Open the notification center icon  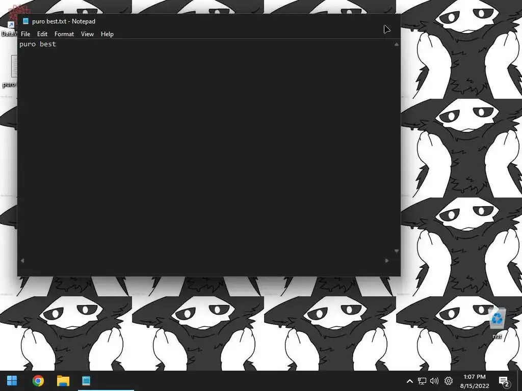point(504,381)
